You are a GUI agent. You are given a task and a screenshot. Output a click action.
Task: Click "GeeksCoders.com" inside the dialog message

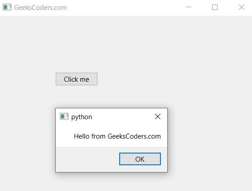pyautogui.click(x=134, y=136)
